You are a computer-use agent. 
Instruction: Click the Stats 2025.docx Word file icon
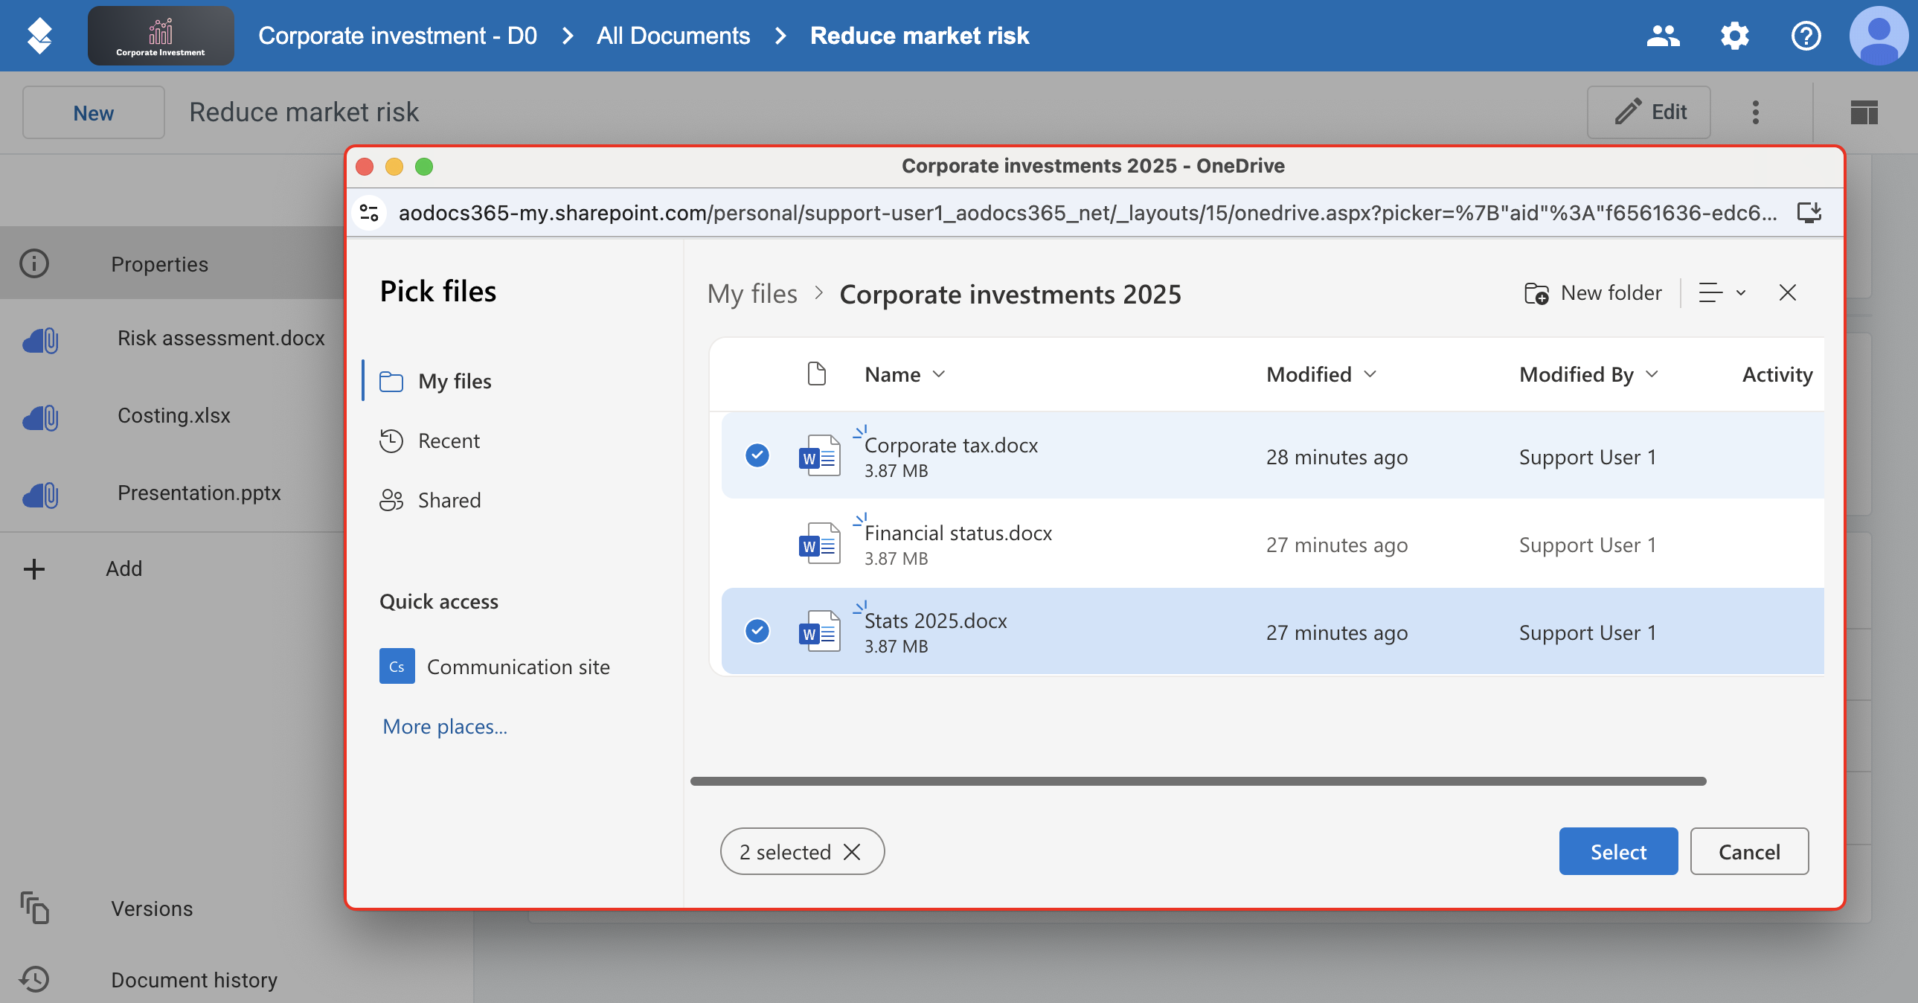819,632
